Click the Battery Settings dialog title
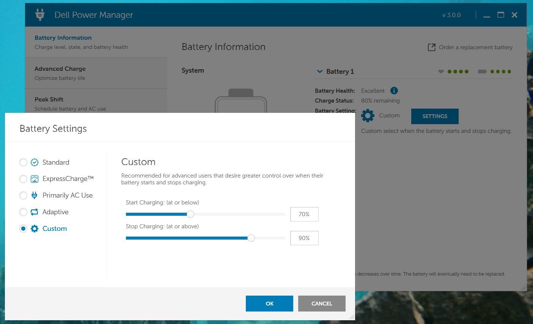 click(x=53, y=129)
